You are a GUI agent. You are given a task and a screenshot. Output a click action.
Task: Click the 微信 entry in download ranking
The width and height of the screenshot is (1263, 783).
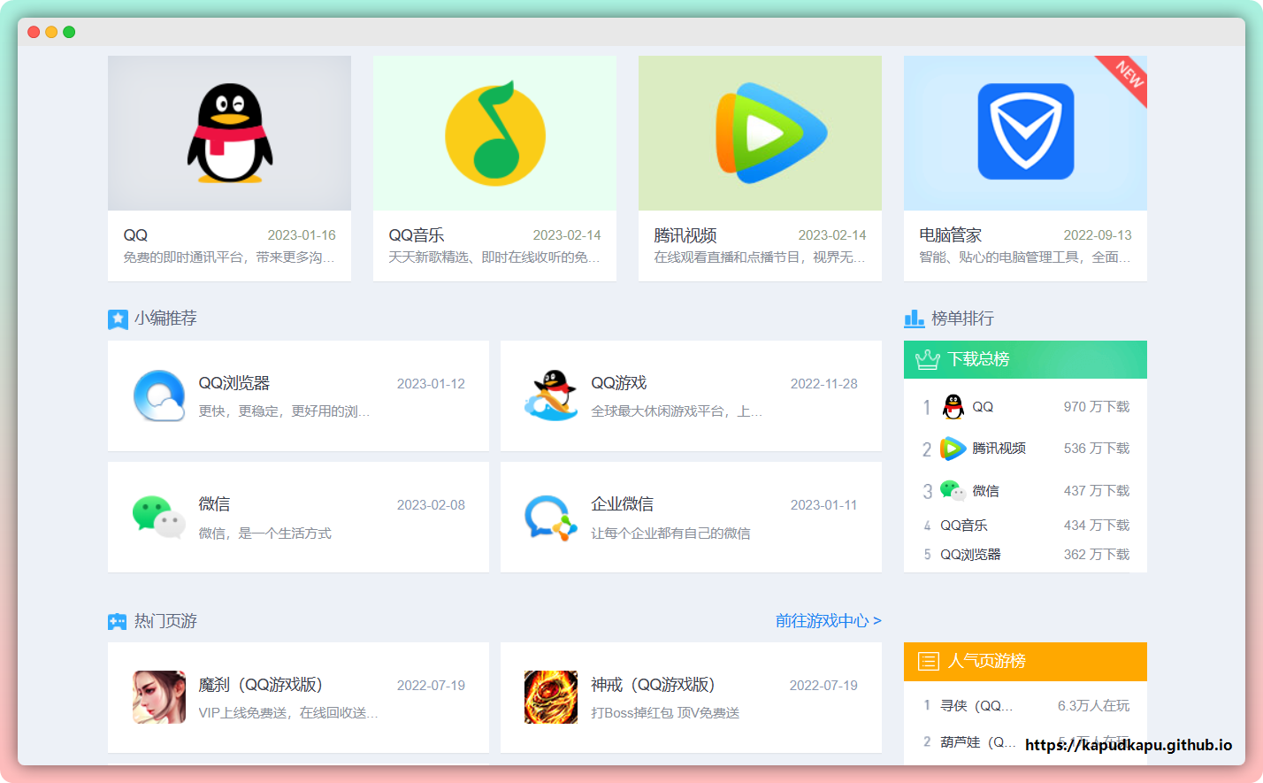pos(985,491)
